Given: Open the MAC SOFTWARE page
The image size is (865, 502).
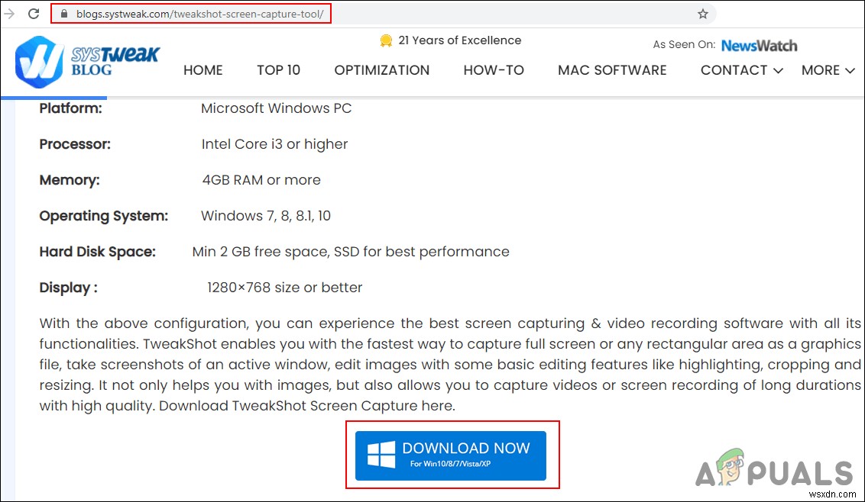Looking at the screenshot, I should [x=611, y=69].
